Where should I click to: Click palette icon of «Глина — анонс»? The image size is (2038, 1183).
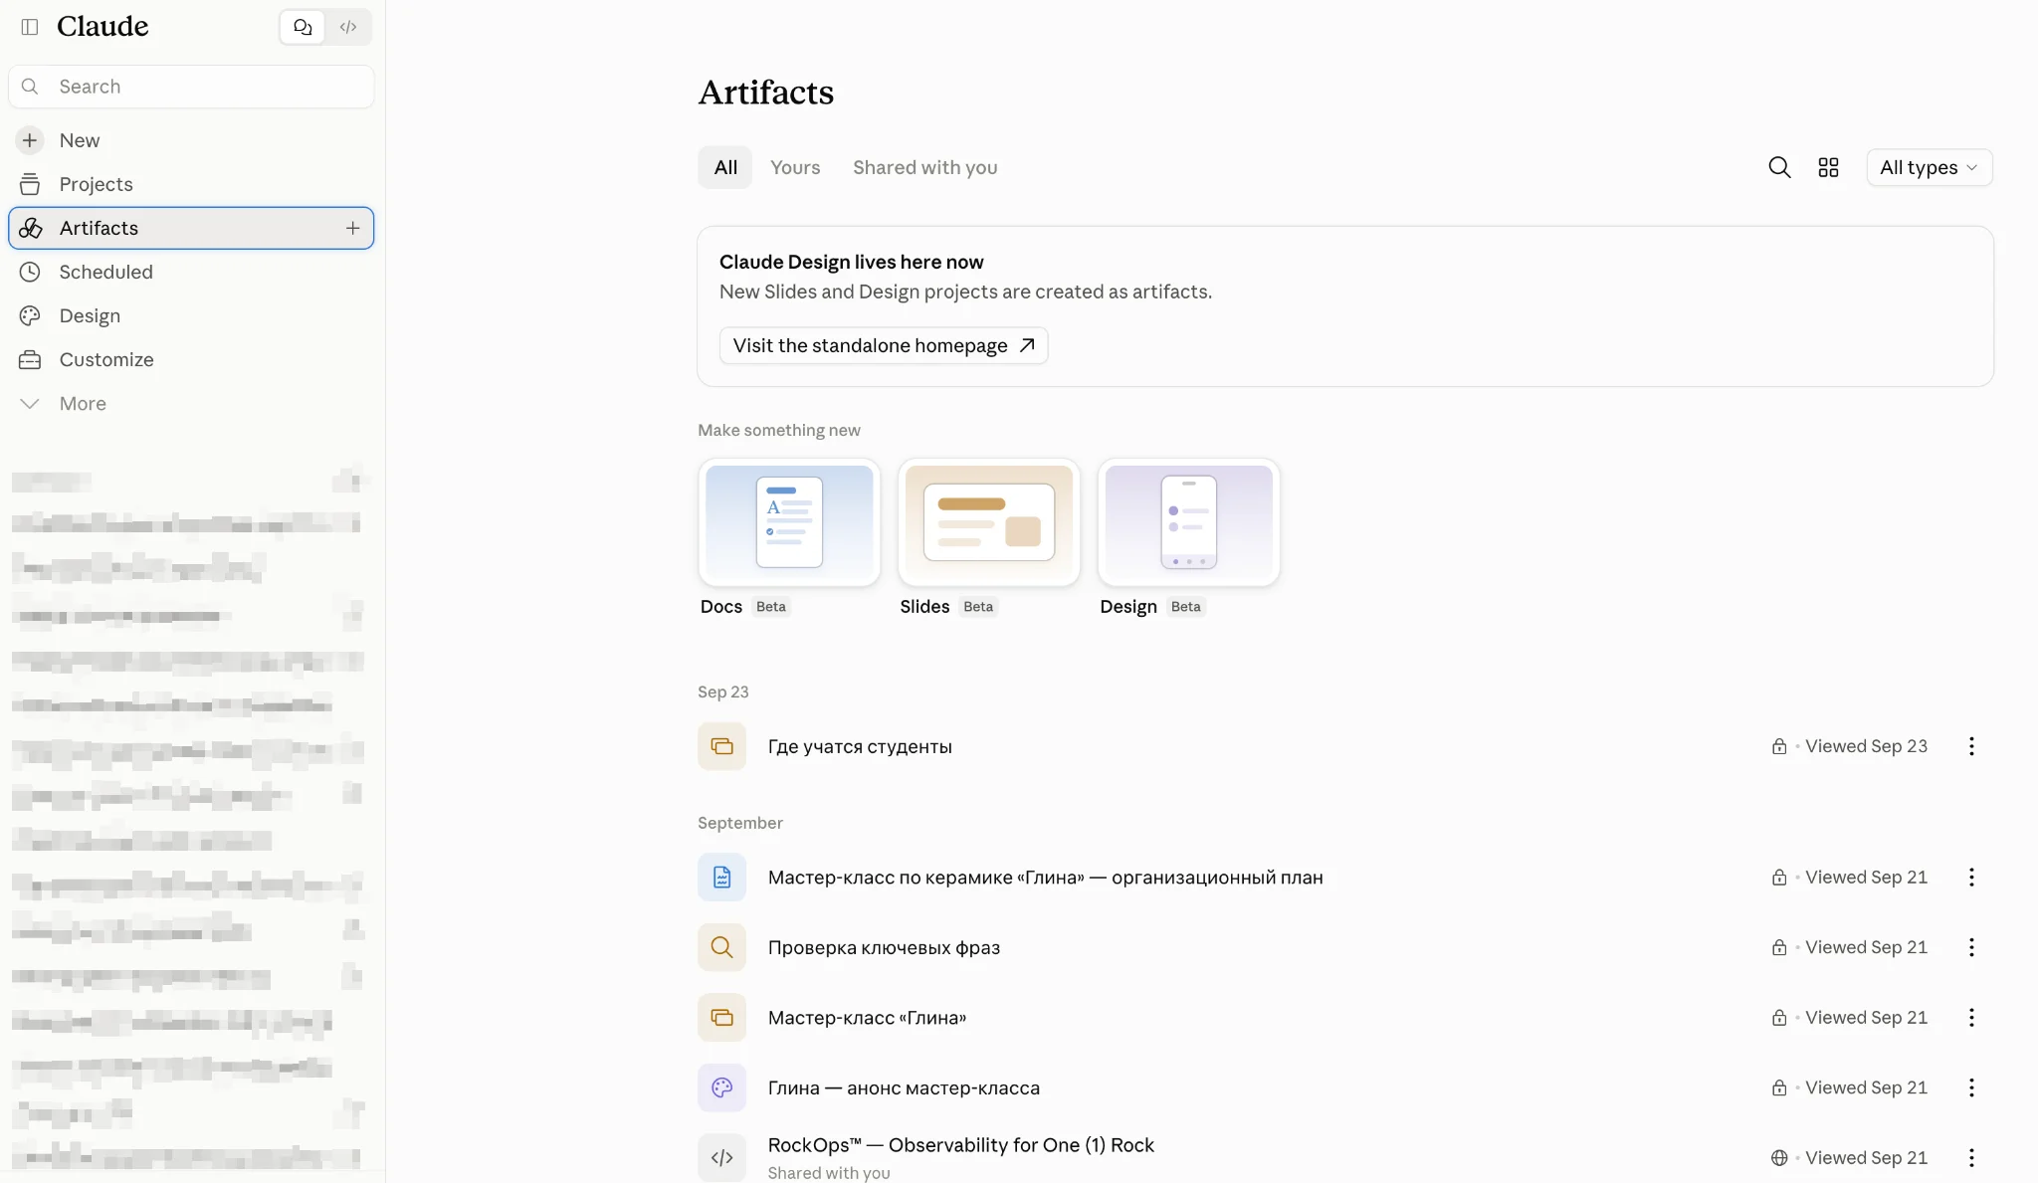tap(721, 1087)
